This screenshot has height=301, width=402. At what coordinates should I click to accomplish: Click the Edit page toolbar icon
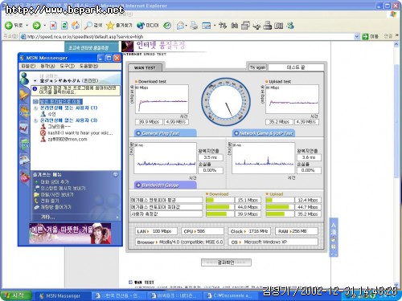pyautogui.click(x=206, y=26)
